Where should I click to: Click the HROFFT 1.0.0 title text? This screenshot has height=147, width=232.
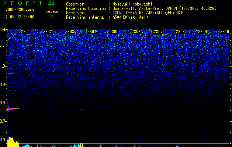pyautogui.click(x=29, y=3)
